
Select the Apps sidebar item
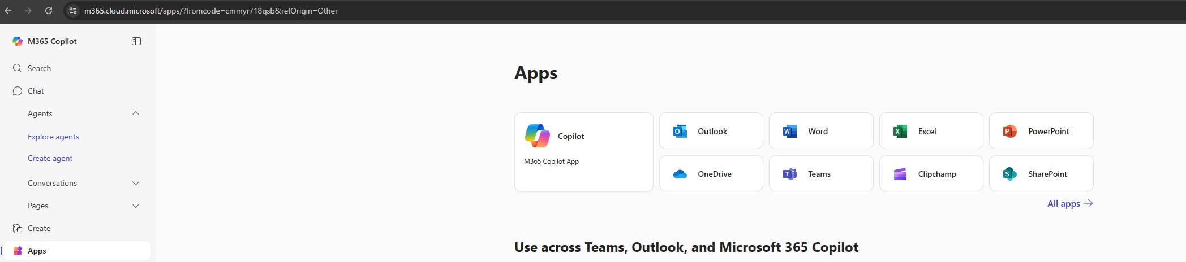77,251
